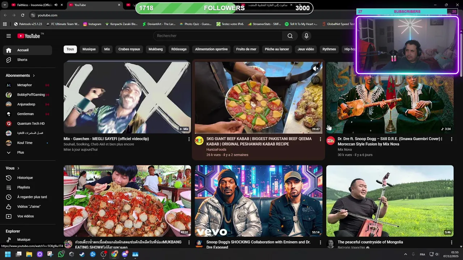Open Mix Nova channel avatar

(x=331, y=140)
